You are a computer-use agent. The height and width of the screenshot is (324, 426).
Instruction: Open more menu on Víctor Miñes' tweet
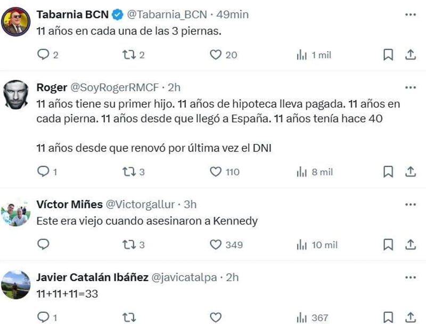(410, 204)
